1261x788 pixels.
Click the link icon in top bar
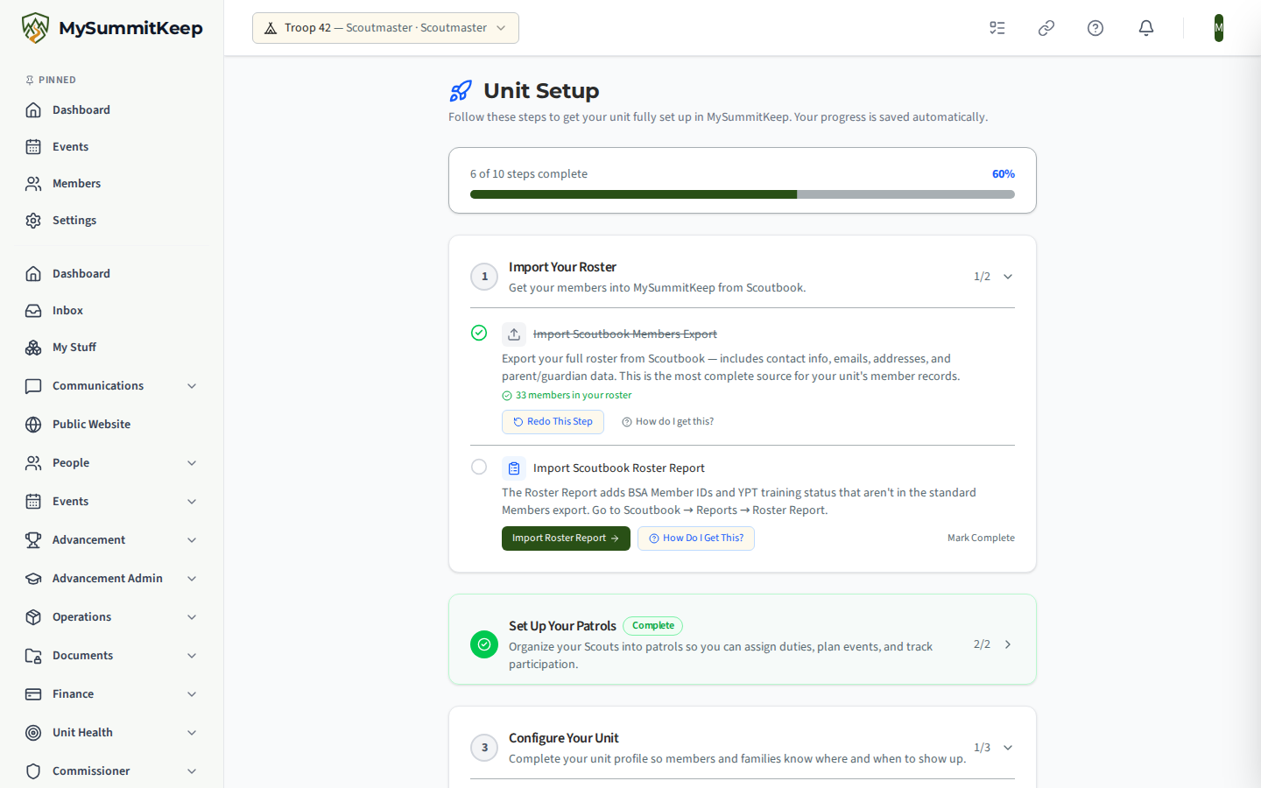click(1046, 28)
